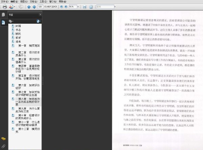Open the 编辑 (Edit) menu

point(14,2)
